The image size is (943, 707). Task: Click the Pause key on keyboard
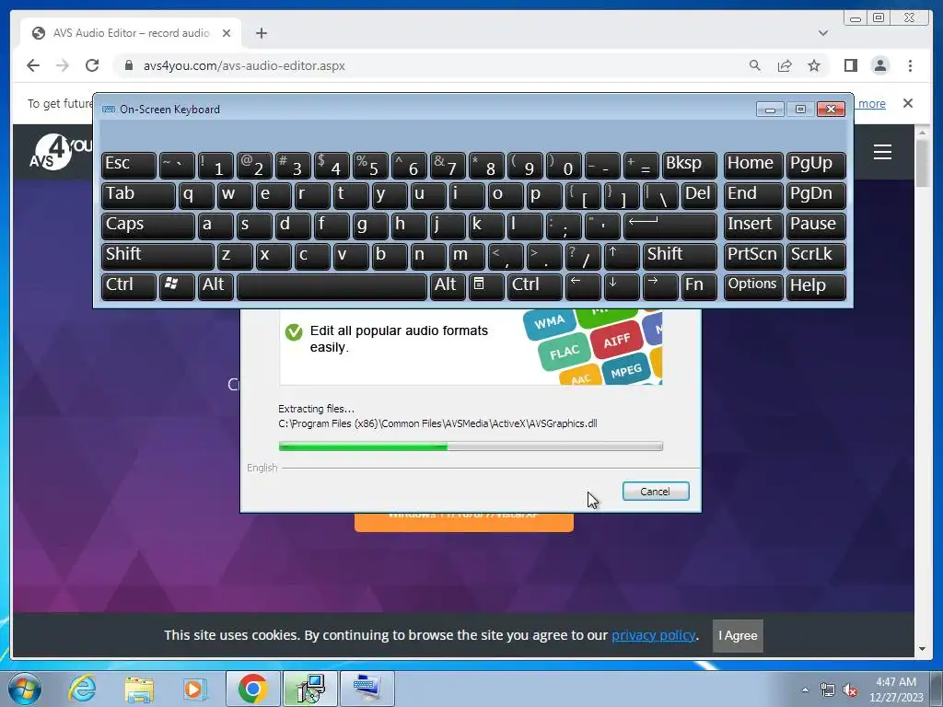pyautogui.click(x=816, y=226)
